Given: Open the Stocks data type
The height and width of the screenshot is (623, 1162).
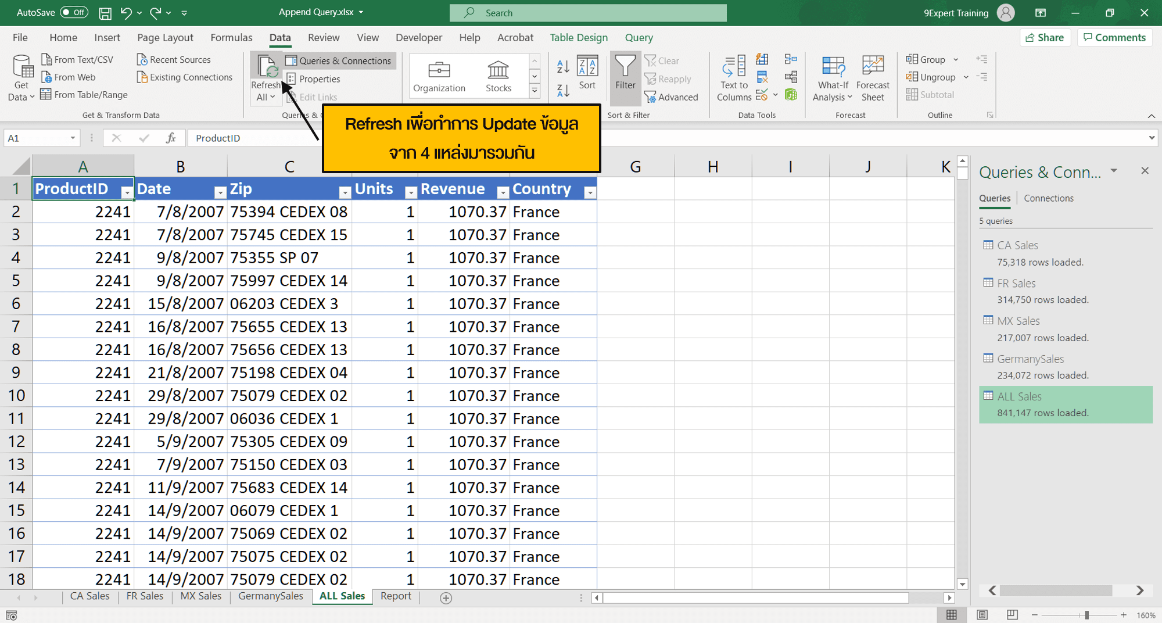Looking at the screenshot, I should (498, 76).
